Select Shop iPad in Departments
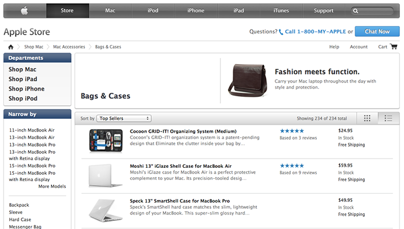The image size is (404, 229). click(23, 79)
